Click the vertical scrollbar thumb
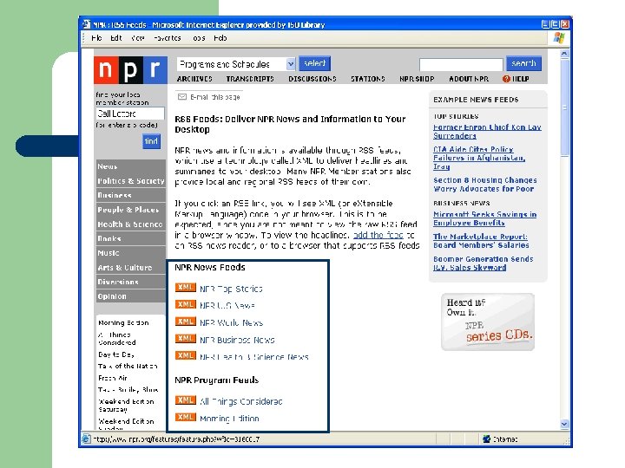The width and height of the screenshot is (625, 468). click(x=564, y=107)
